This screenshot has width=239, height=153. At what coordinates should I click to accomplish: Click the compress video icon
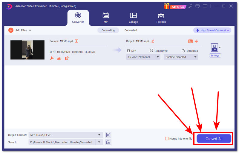pyautogui.click(x=196, y=41)
